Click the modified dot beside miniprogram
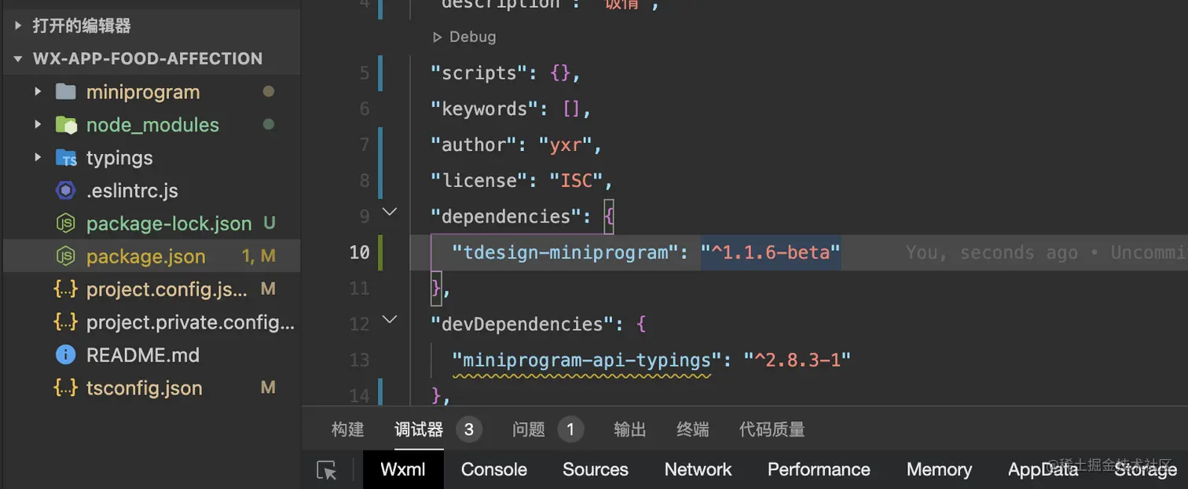The width and height of the screenshot is (1188, 489). pyautogui.click(x=268, y=92)
